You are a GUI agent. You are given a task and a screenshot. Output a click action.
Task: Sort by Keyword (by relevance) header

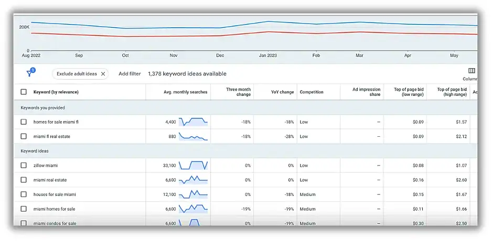tap(56, 92)
